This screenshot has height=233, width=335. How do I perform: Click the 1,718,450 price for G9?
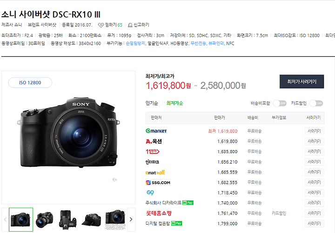click(228, 193)
